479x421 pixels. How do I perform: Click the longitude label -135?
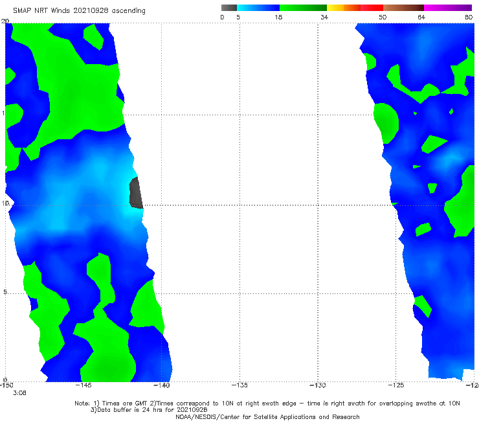tap(240, 385)
